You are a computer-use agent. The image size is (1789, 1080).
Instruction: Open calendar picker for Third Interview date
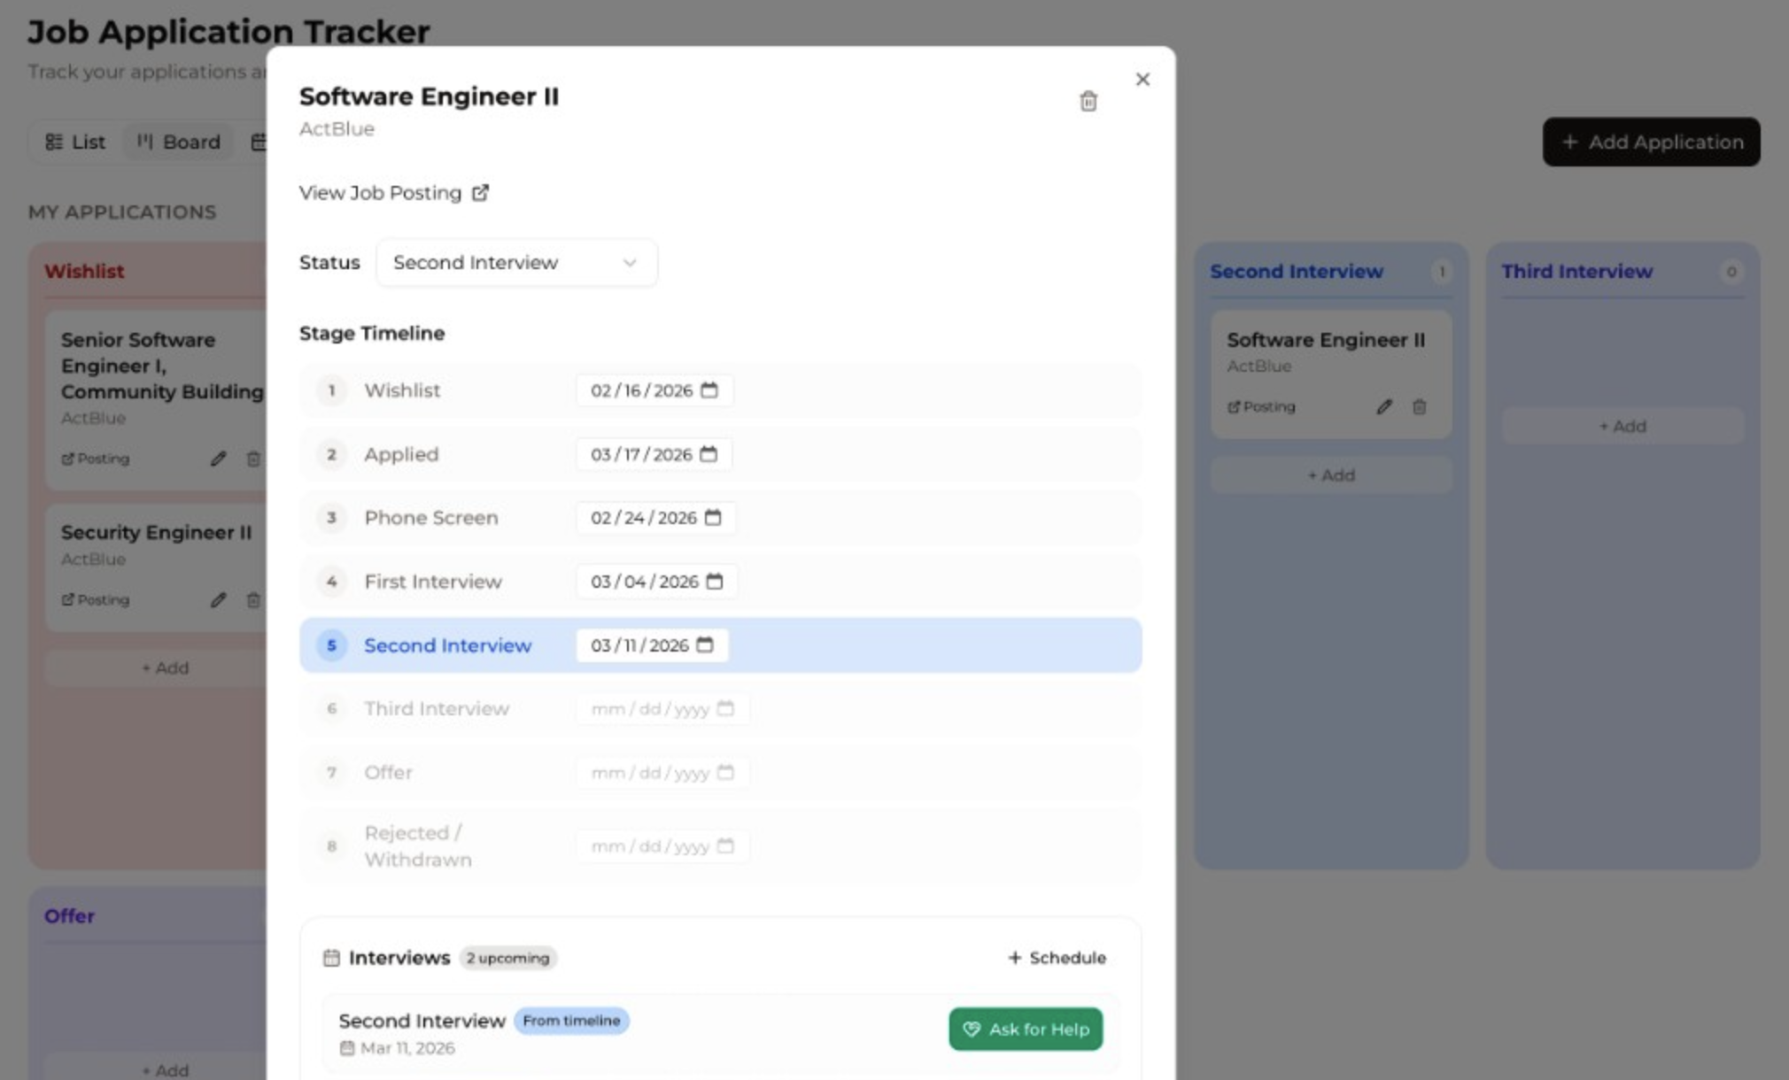pyautogui.click(x=725, y=709)
